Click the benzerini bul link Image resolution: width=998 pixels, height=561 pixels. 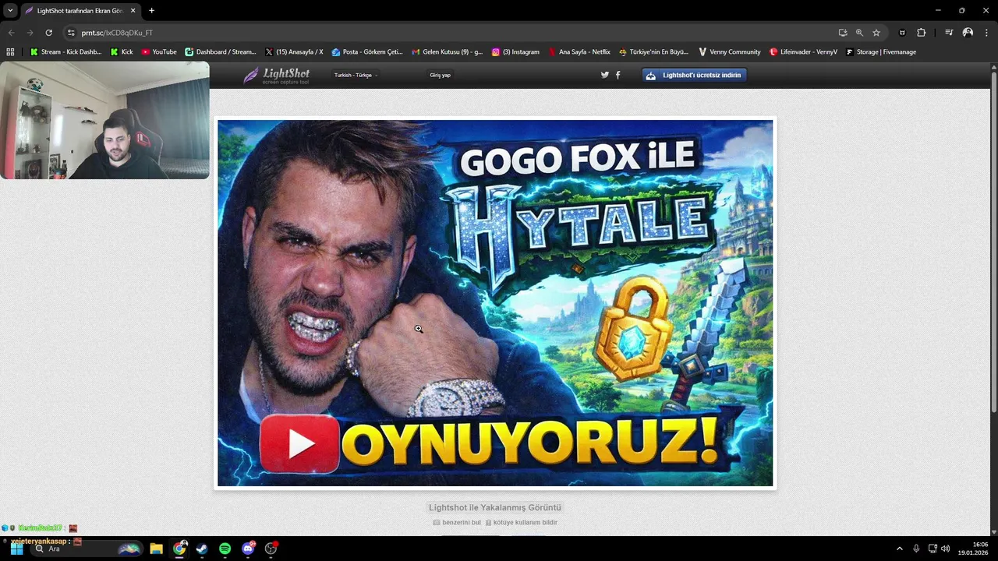pyautogui.click(x=457, y=523)
